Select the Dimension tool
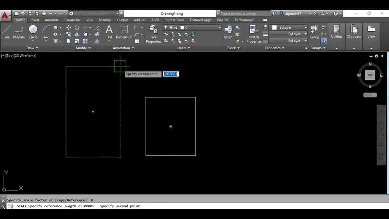The image size is (389, 219). click(x=124, y=32)
